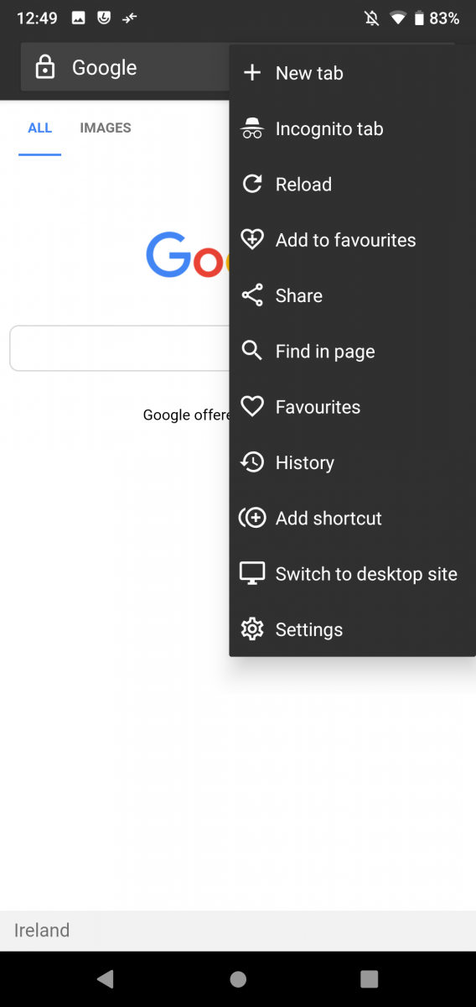Open the Favourites menu entry
The height and width of the screenshot is (1007, 476).
tap(352, 407)
